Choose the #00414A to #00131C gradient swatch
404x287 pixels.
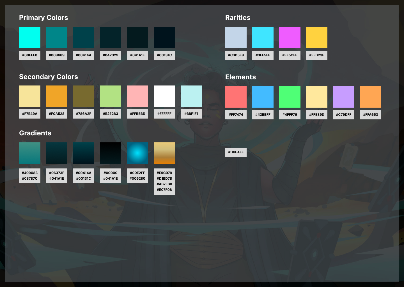point(84,153)
